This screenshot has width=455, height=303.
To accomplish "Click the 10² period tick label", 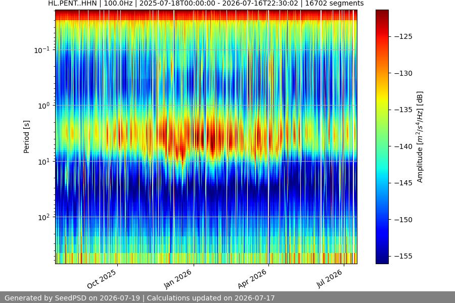I will (44, 218).
